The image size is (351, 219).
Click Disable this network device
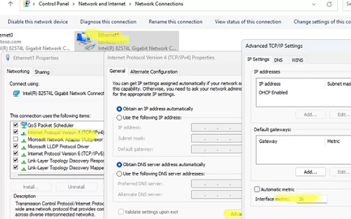38,22
